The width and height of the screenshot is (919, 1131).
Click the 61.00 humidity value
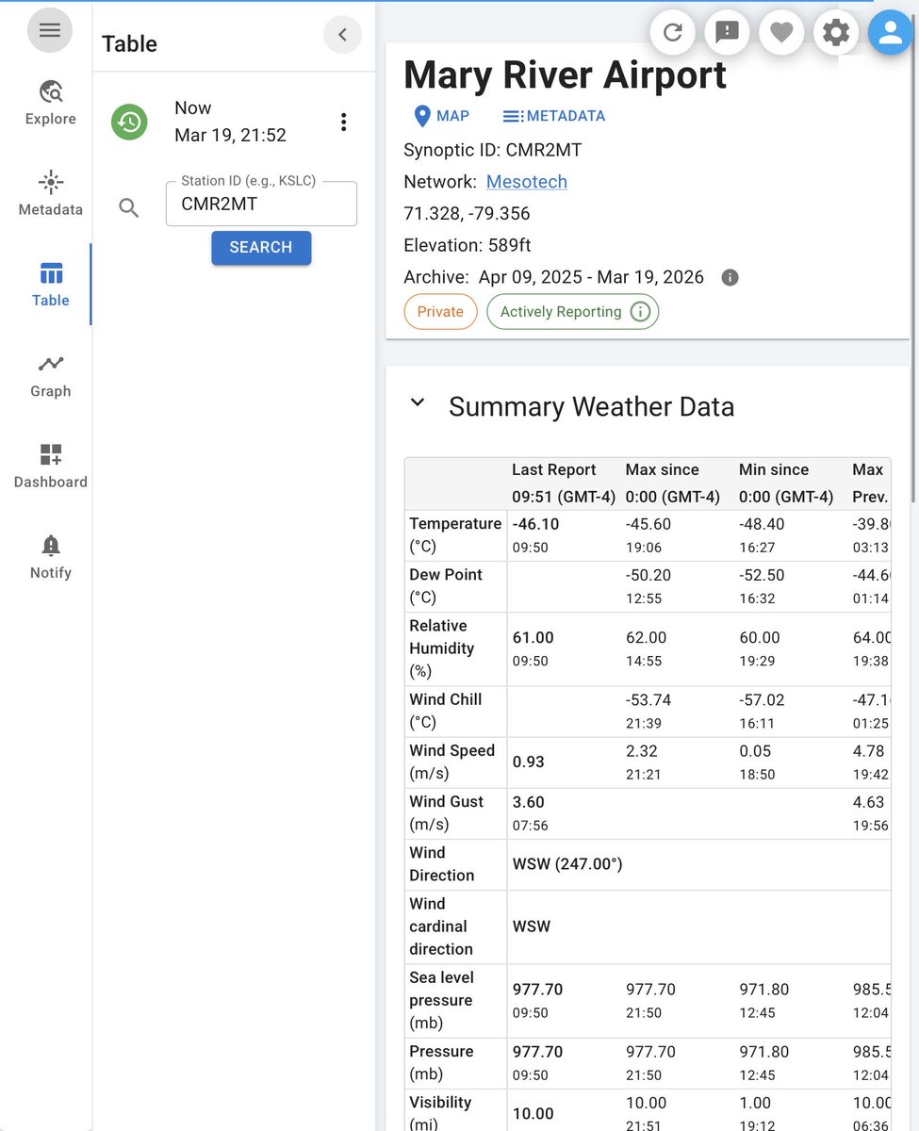(533, 638)
